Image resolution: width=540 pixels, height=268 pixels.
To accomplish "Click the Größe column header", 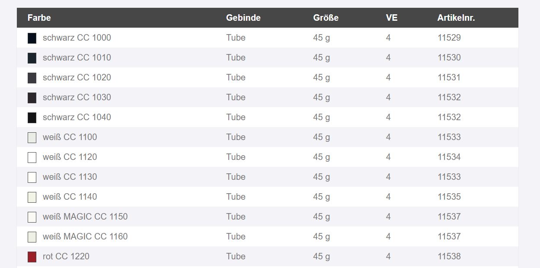I will (x=326, y=18).
